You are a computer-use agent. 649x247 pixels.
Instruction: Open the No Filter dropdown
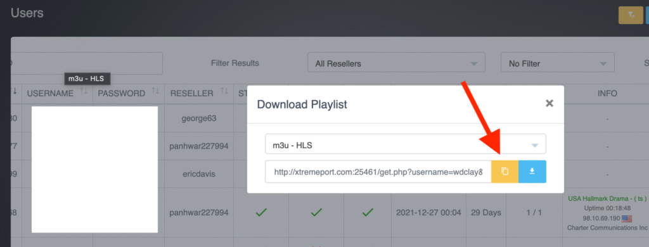coord(558,64)
